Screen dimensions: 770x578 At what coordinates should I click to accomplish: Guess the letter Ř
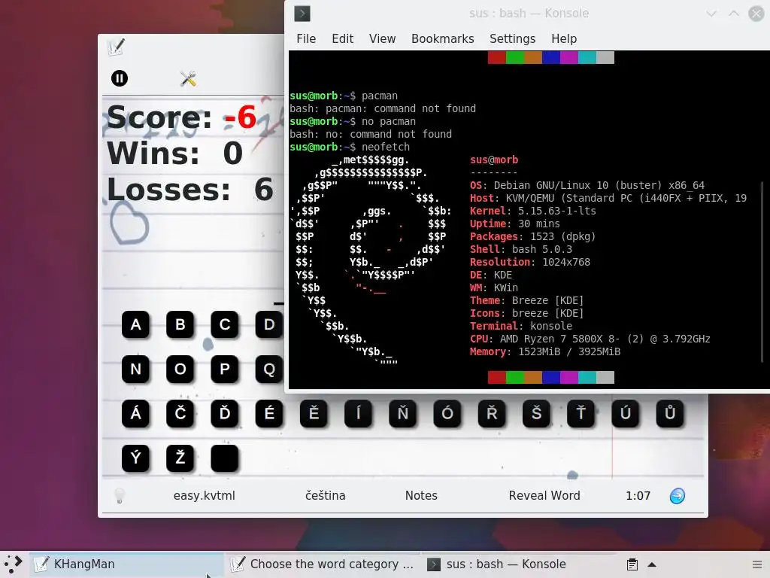tap(492, 413)
